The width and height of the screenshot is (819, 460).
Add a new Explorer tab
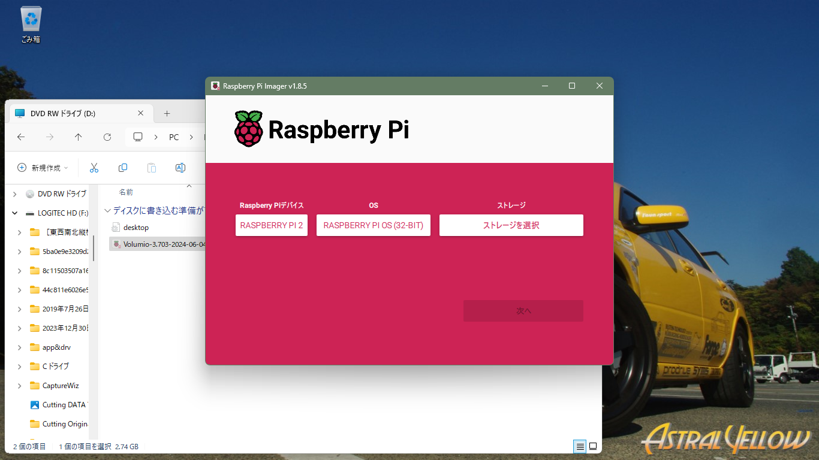coord(167,113)
